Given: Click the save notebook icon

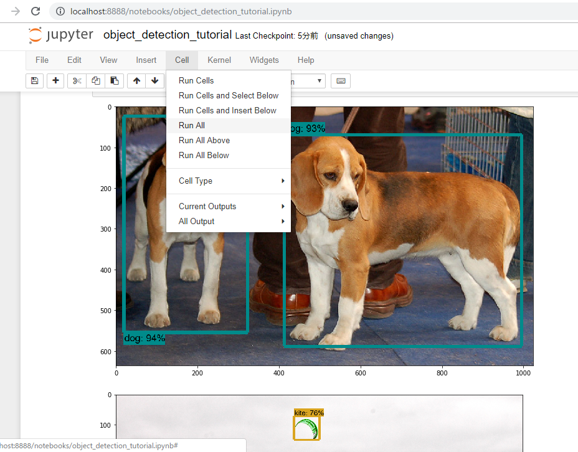Looking at the screenshot, I should 34,80.
